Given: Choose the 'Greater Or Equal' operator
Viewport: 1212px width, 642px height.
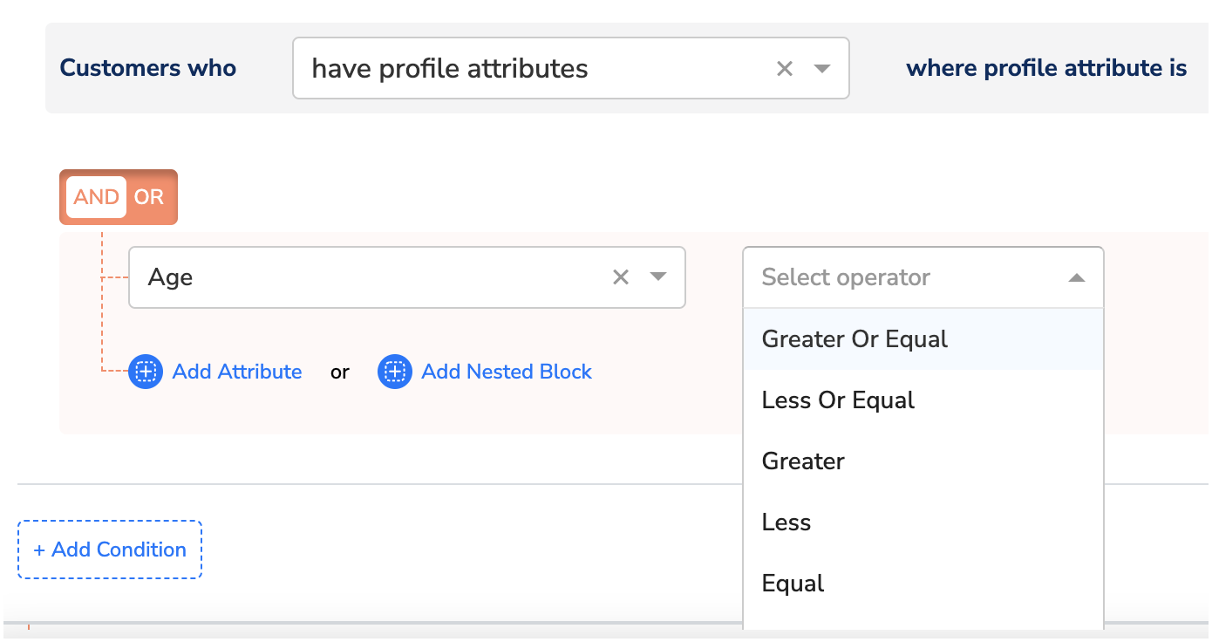Looking at the screenshot, I should tap(855, 339).
